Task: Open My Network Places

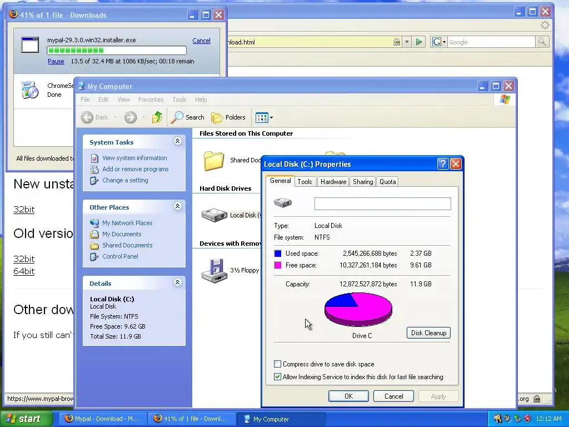Action: coord(127,223)
